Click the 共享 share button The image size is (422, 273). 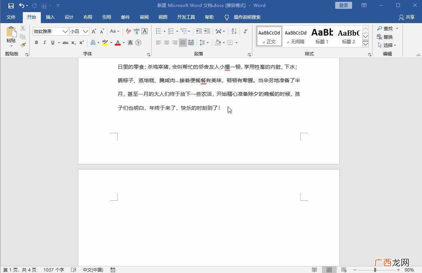[x=407, y=17]
